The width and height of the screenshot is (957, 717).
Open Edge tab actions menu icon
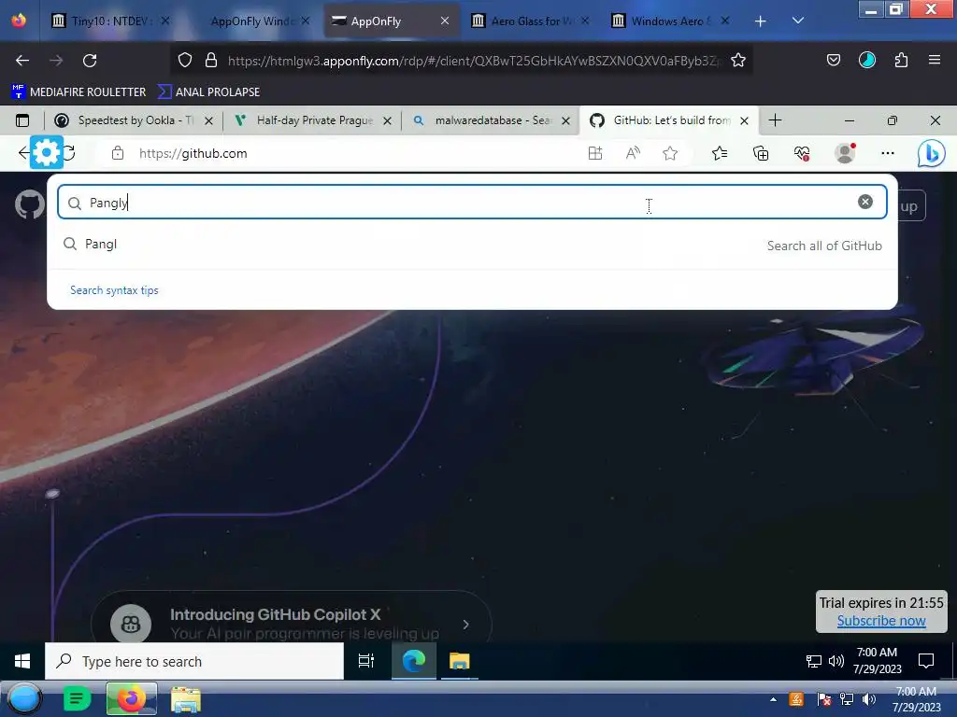[22, 120]
